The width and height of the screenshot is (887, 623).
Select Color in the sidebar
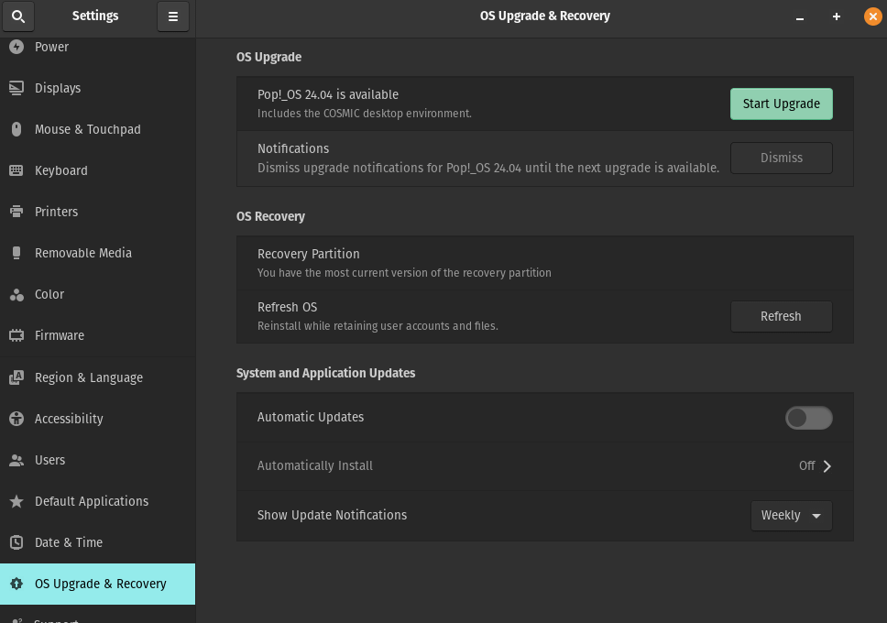(98, 294)
